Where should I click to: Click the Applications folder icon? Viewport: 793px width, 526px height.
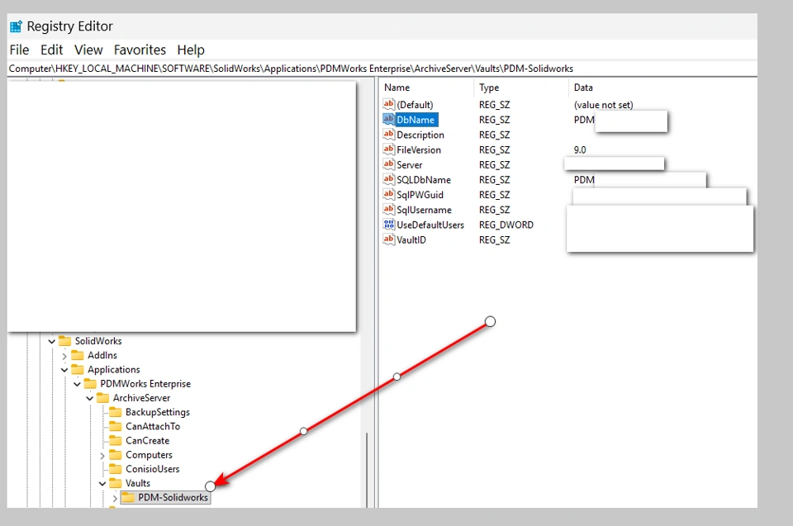(78, 369)
